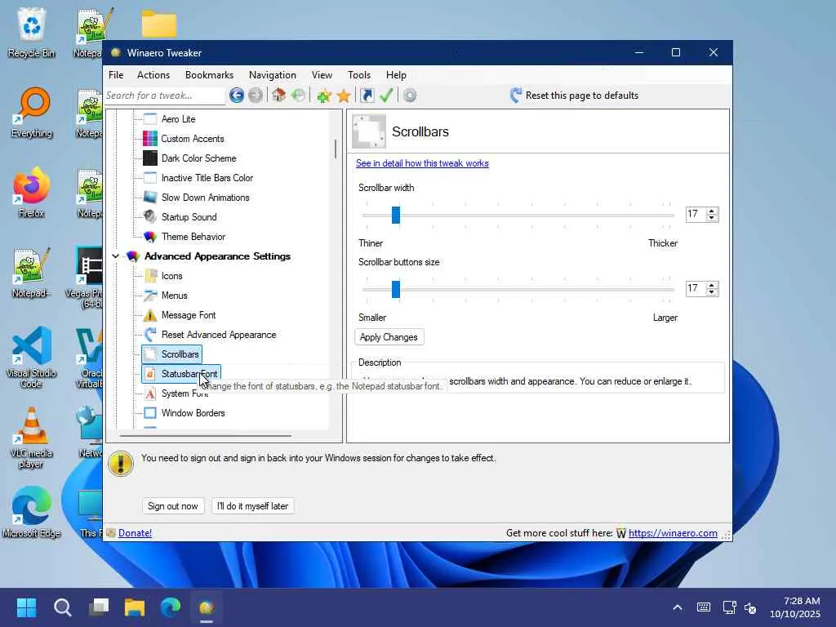Show hidden system tray icons chevron

(x=677, y=607)
